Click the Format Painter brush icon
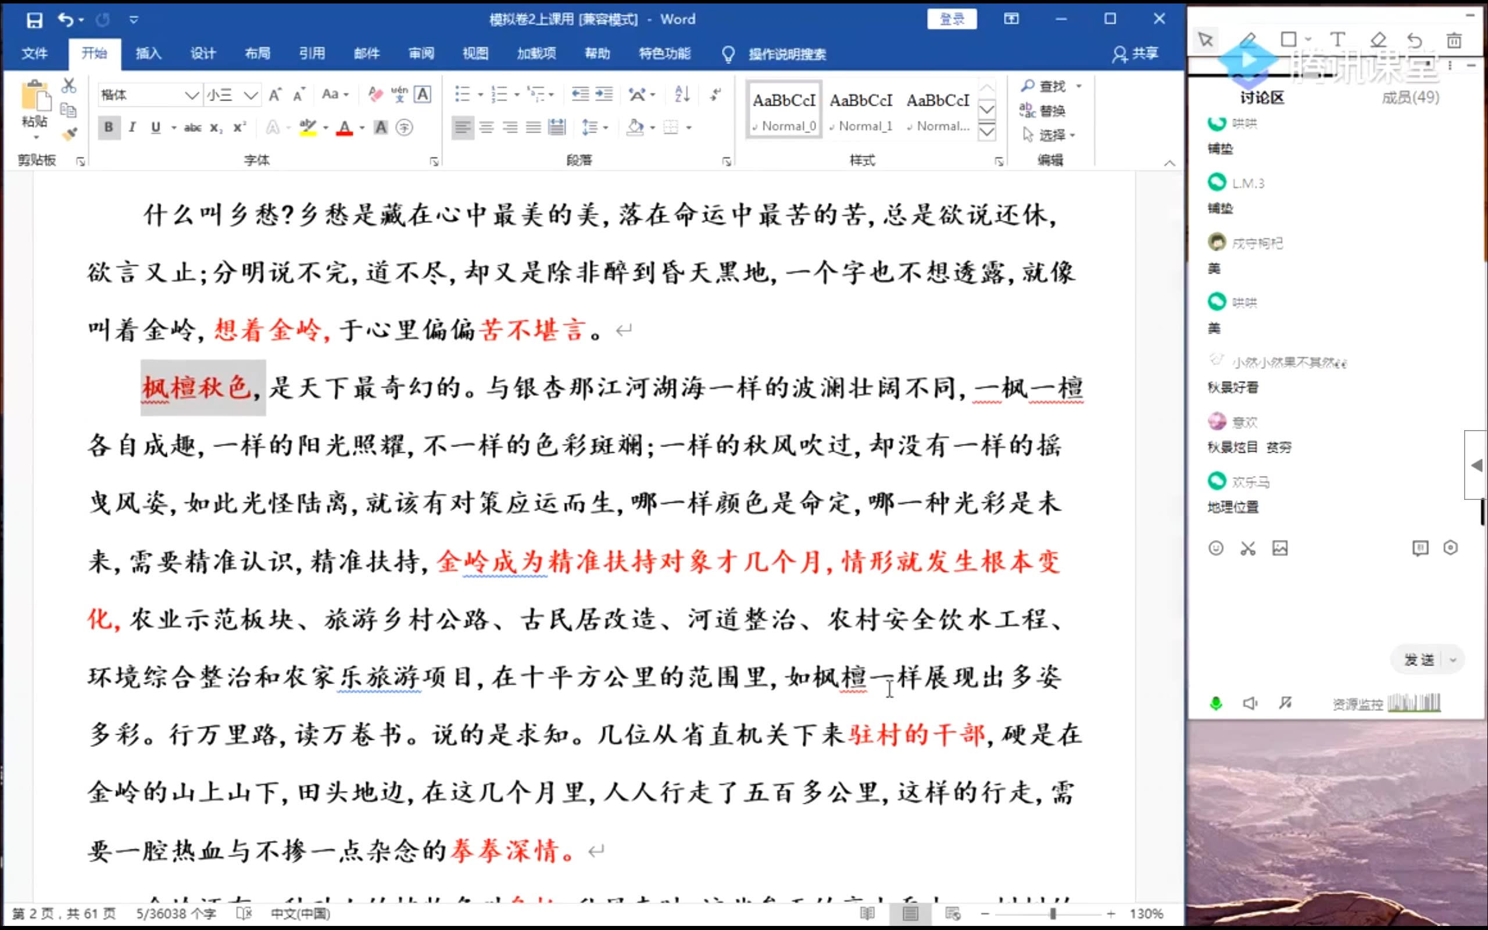This screenshot has width=1488, height=930. [69, 134]
